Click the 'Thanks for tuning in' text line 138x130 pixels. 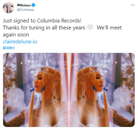tap(44, 28)
